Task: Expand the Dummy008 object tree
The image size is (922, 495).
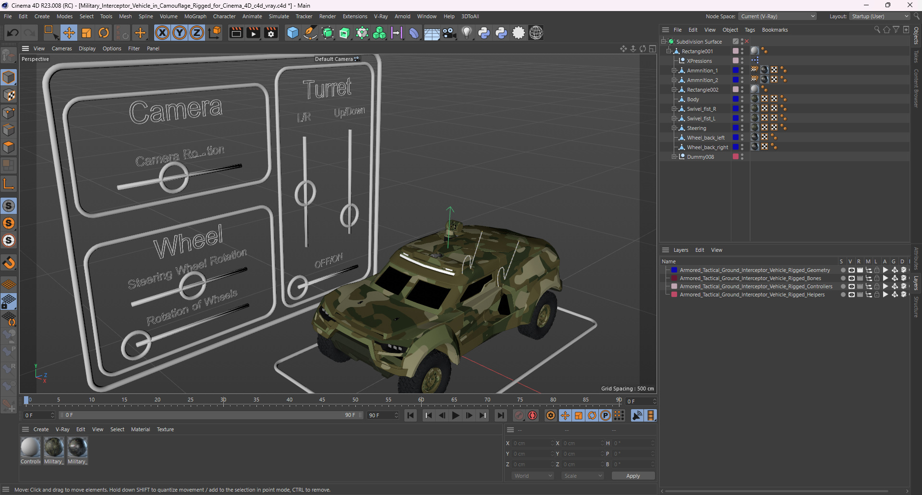Action: pos(674,157)
